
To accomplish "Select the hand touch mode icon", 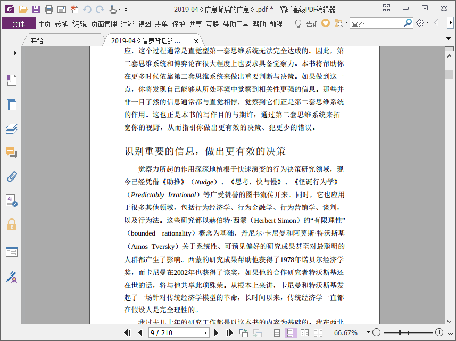I will point(113,10).
